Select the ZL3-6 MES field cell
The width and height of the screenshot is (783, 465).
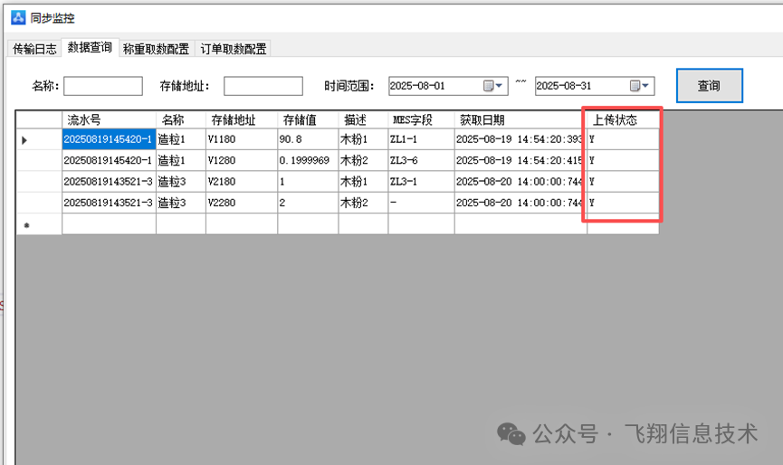click(x=422, y=160)
